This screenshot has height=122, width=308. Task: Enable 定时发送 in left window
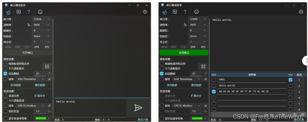(x=5, y=111)
